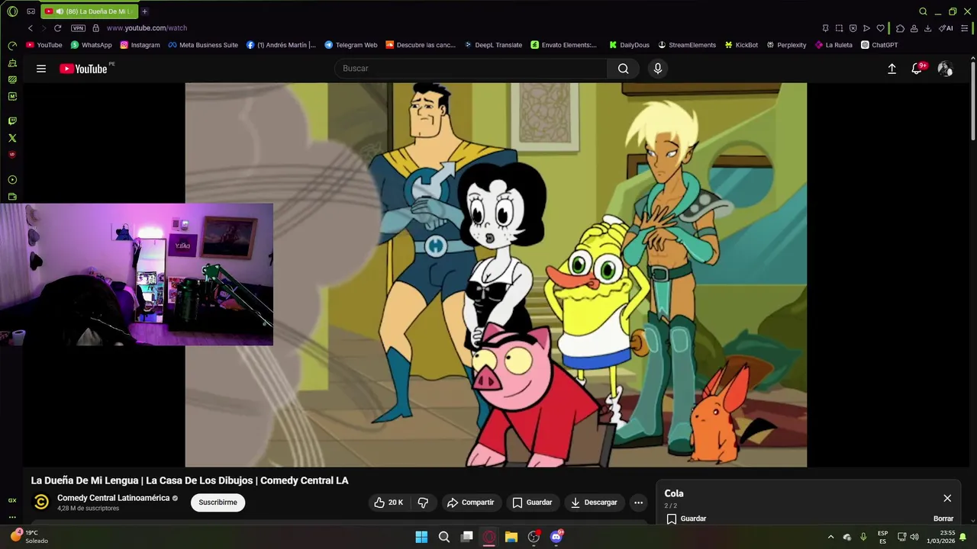The image size is (977, 549).
Task: Open the La Ruleta bookmark
Action: click(x=834, y=45)
